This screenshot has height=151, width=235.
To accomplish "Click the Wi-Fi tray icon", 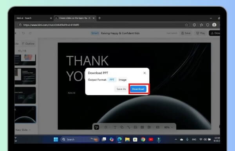I will pos(201,140).
